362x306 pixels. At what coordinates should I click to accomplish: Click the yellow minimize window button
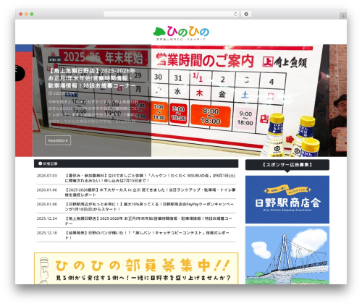(26, 14)
